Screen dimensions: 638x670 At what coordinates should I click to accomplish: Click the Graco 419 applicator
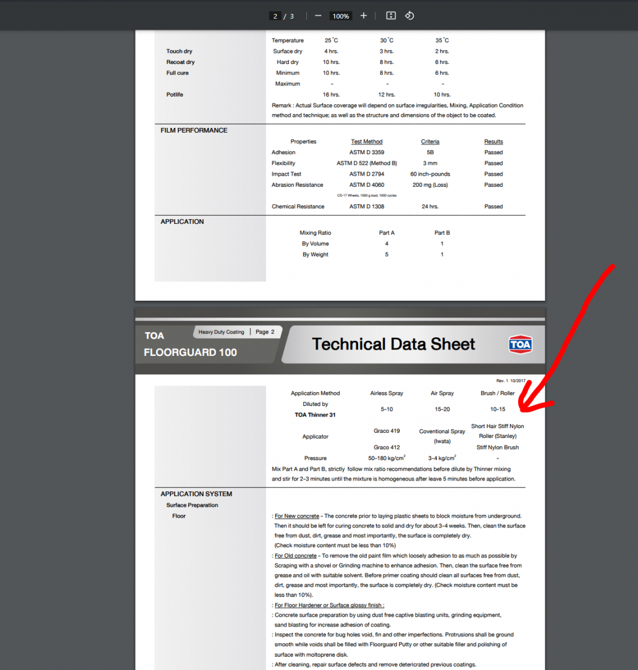[x=387, y=431]
